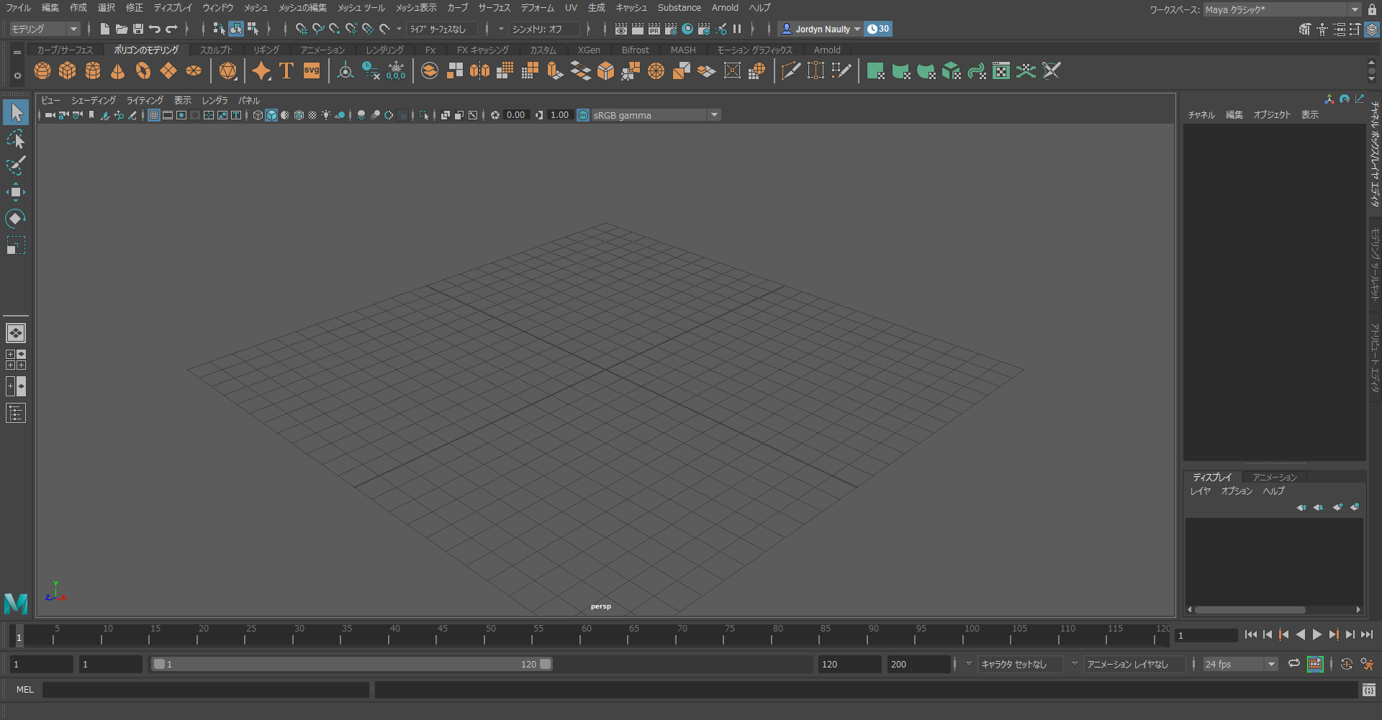
Task: Click inside the MEL command field
Action: tap(205, 690)
